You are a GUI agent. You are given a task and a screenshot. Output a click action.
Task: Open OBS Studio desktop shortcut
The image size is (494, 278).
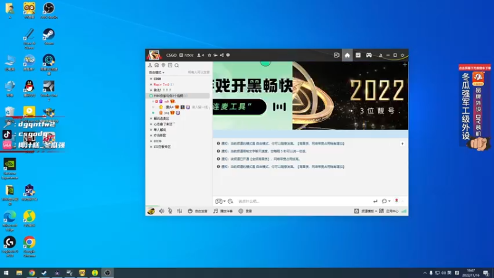click(x=49, y=11)
